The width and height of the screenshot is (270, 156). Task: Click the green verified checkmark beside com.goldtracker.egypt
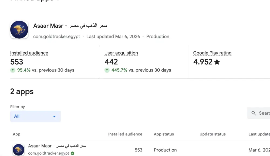72,153
